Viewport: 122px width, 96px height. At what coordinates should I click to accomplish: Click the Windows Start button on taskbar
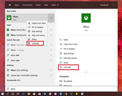(x=2, y=94)
